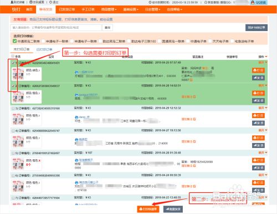The width and height of the screenshot is (277, 214).
Task: Click the ship button for order 4
Action: (258, 145)
